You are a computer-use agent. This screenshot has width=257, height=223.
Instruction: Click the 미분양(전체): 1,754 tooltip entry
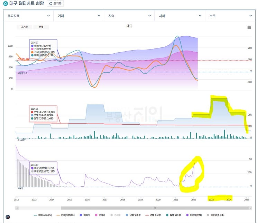pos(43,168)
